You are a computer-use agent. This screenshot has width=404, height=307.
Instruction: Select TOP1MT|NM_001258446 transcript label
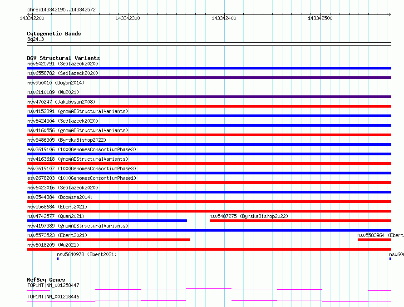pyautogui.click(x=53, y=297)
